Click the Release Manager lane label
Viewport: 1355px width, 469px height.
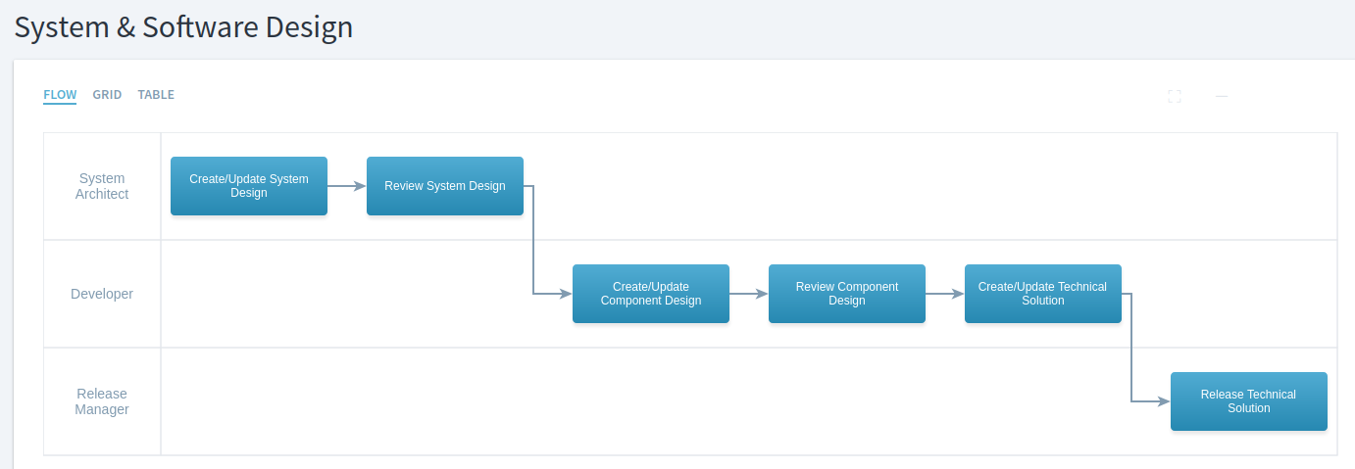[102, 401]
